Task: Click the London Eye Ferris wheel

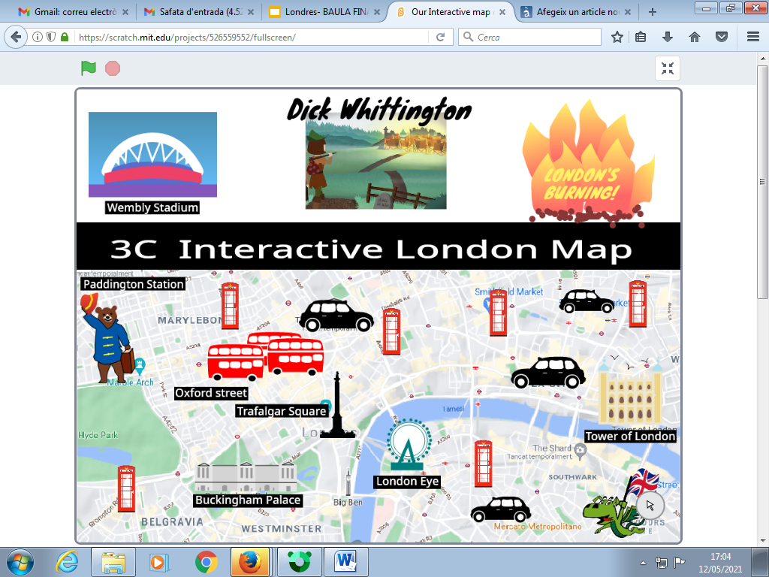Action: [x=408, y=445]
